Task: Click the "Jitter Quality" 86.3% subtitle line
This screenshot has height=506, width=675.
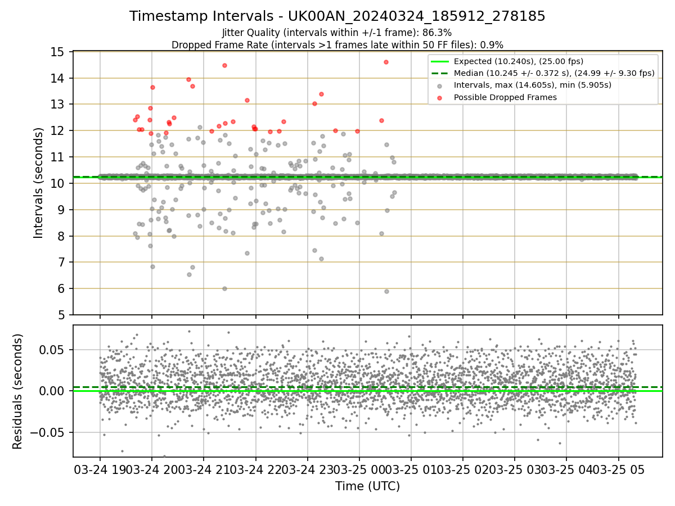Action: [x=337, y=33]
